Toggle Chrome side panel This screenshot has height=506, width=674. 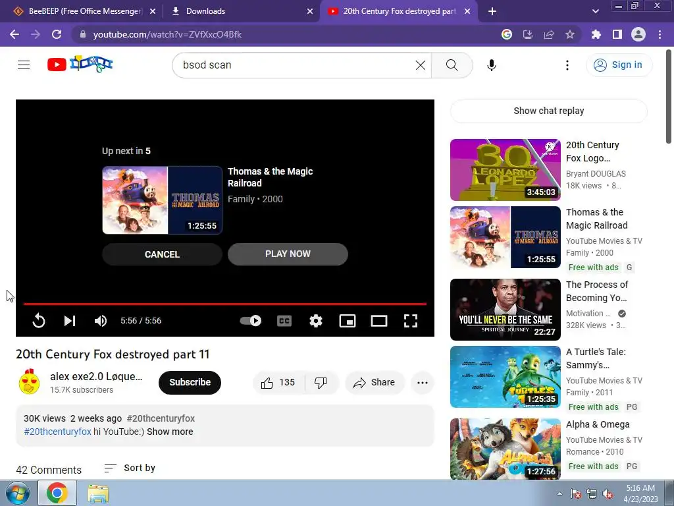(617, 34)
